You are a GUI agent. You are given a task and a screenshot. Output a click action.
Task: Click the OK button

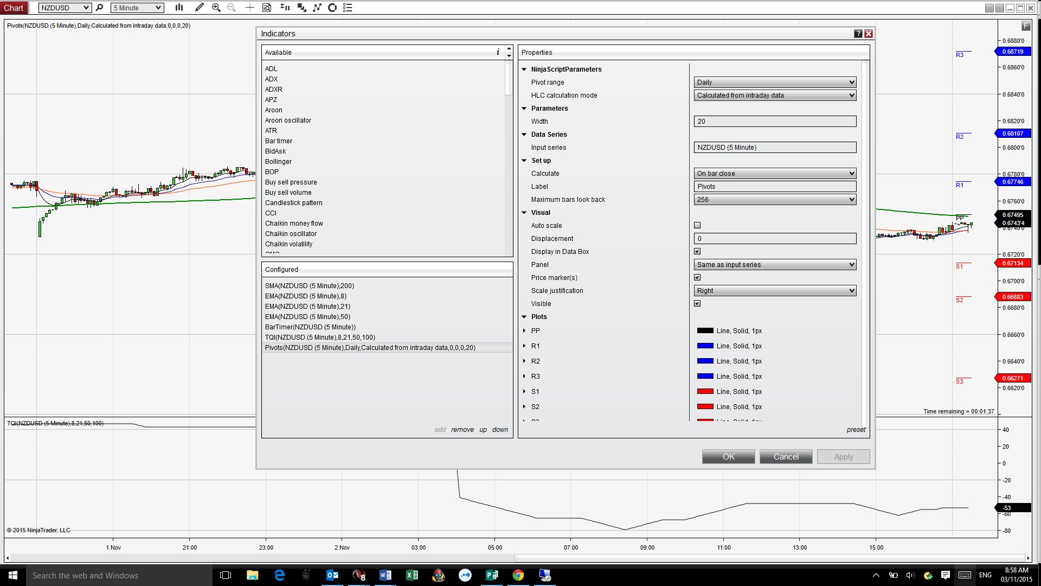click(728, 457)
